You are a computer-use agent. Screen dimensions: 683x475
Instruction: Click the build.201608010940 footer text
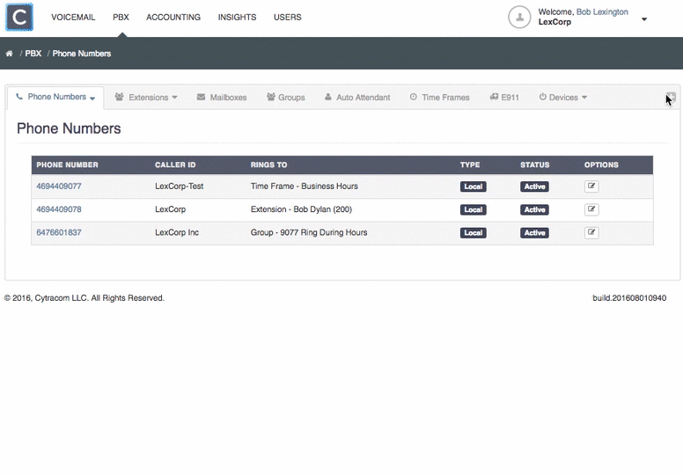click(x=629, y=298)
